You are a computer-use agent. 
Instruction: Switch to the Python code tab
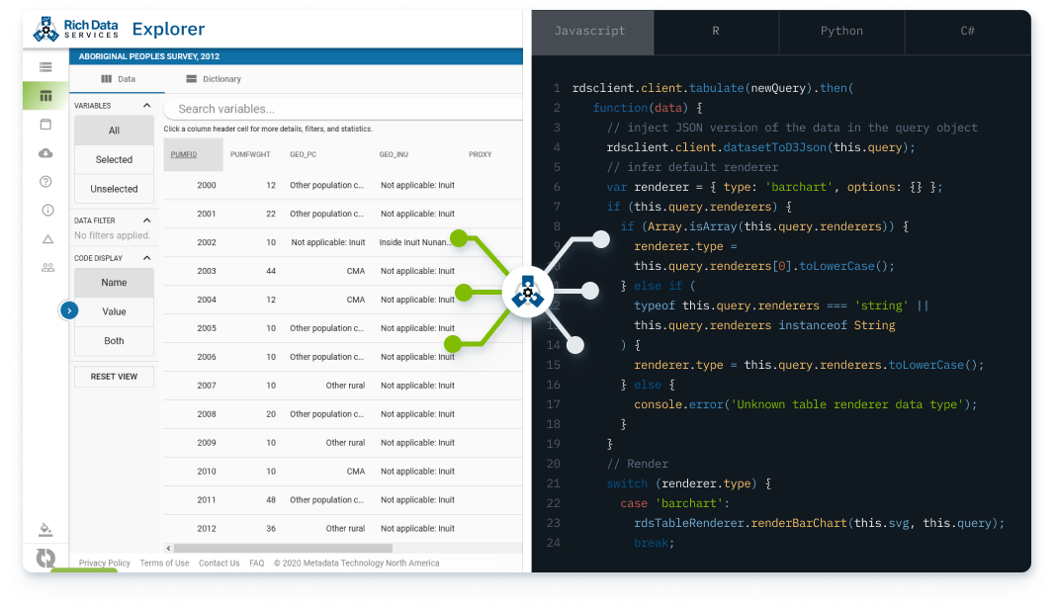coord(841,32)
